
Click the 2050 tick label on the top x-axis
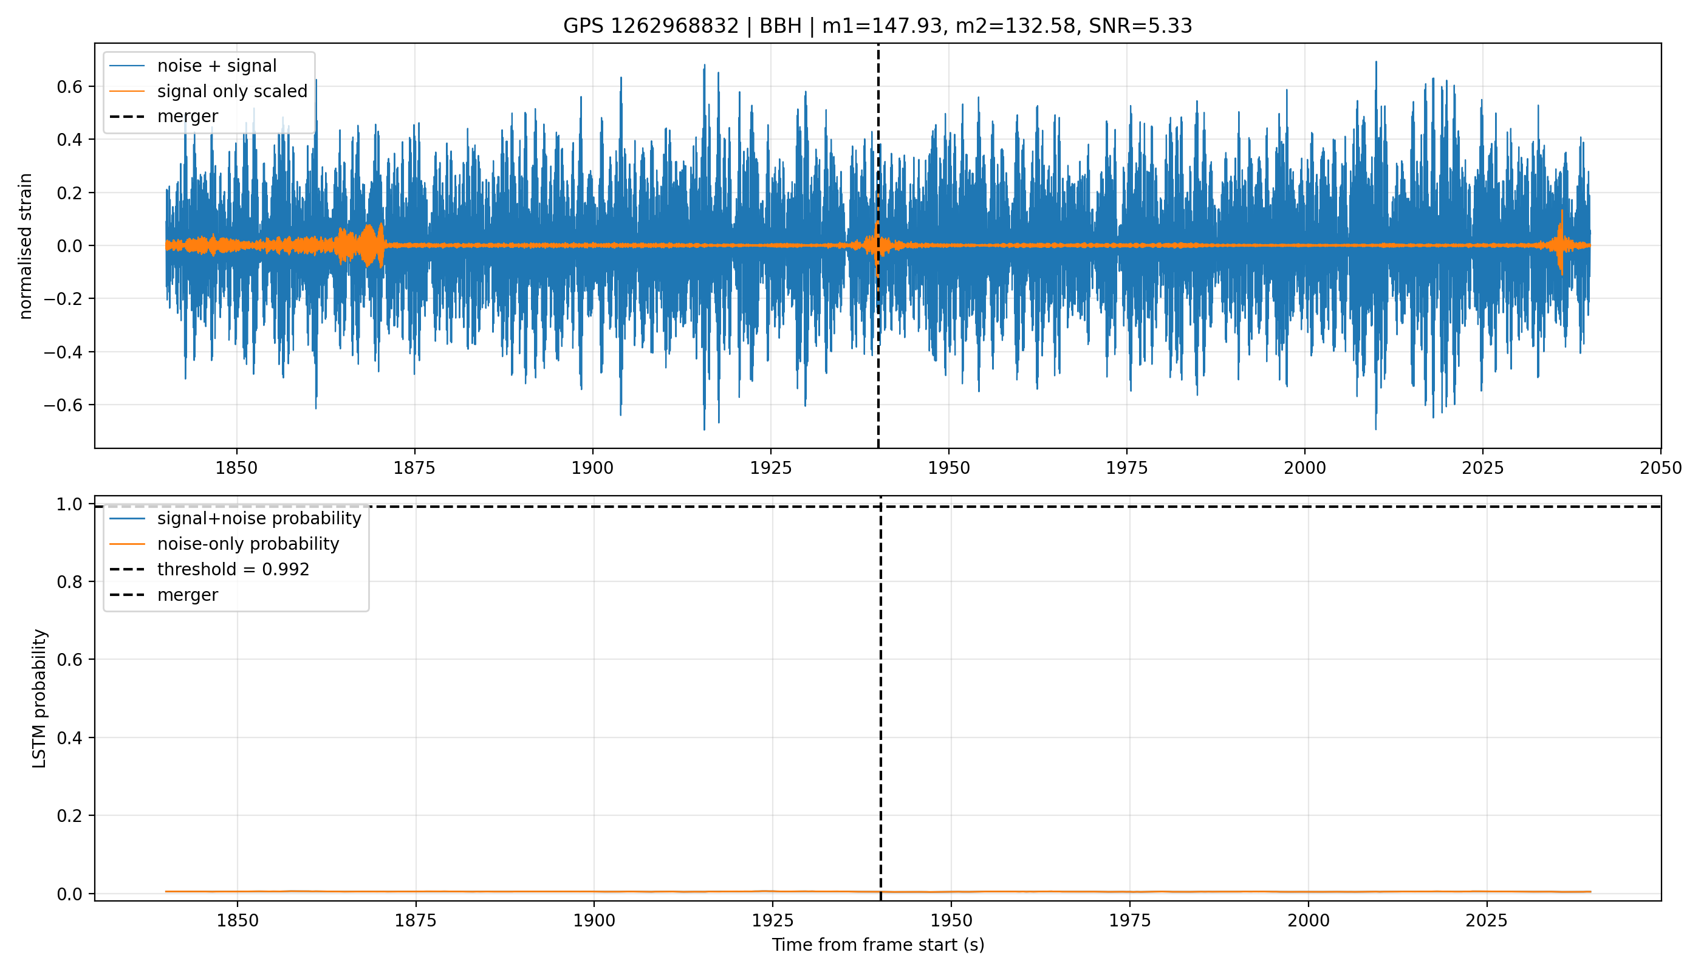[1661, 468]
